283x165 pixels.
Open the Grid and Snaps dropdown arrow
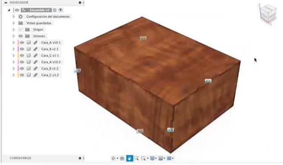coord(164,158)
